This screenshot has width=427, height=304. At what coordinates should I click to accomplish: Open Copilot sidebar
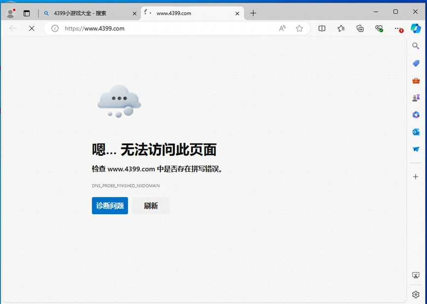416,28
